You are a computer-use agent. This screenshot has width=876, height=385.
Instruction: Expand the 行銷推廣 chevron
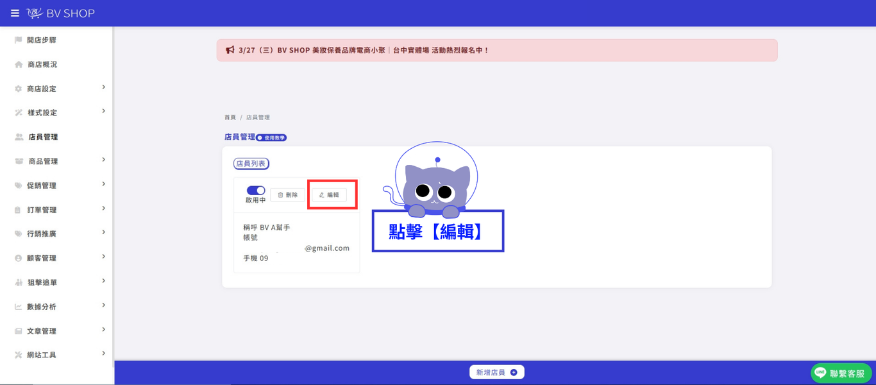pos(103,232)
